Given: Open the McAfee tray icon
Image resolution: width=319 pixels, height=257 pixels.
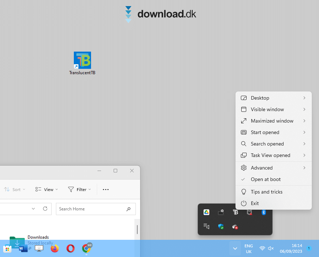Looking at the screenshot, I should tap(249, 212).
